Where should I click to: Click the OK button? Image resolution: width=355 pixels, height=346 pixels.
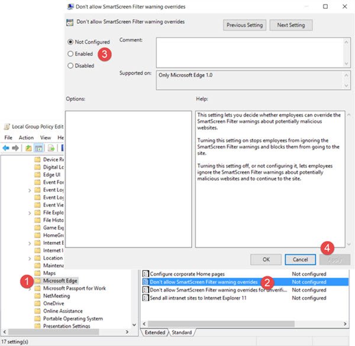tap(266, 260)
